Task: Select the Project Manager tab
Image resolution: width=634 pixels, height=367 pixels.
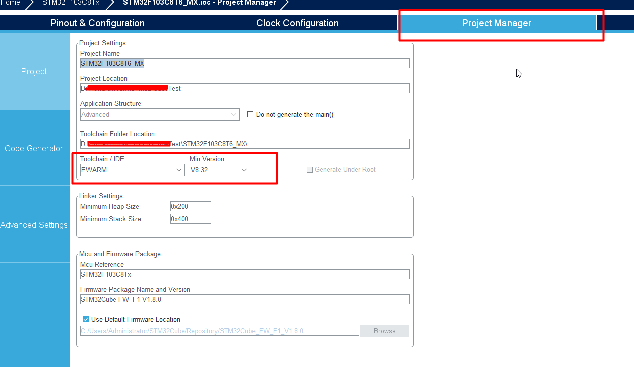Action: (496, 23)
